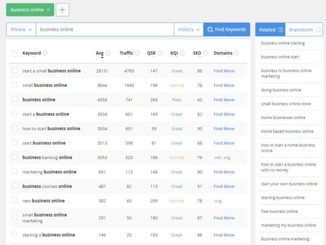
Task: Select related term 'home based business online'
Action: pos(287,131)
